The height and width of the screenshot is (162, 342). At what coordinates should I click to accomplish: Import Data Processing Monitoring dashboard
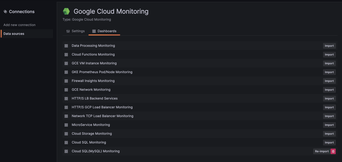(329, 46)
